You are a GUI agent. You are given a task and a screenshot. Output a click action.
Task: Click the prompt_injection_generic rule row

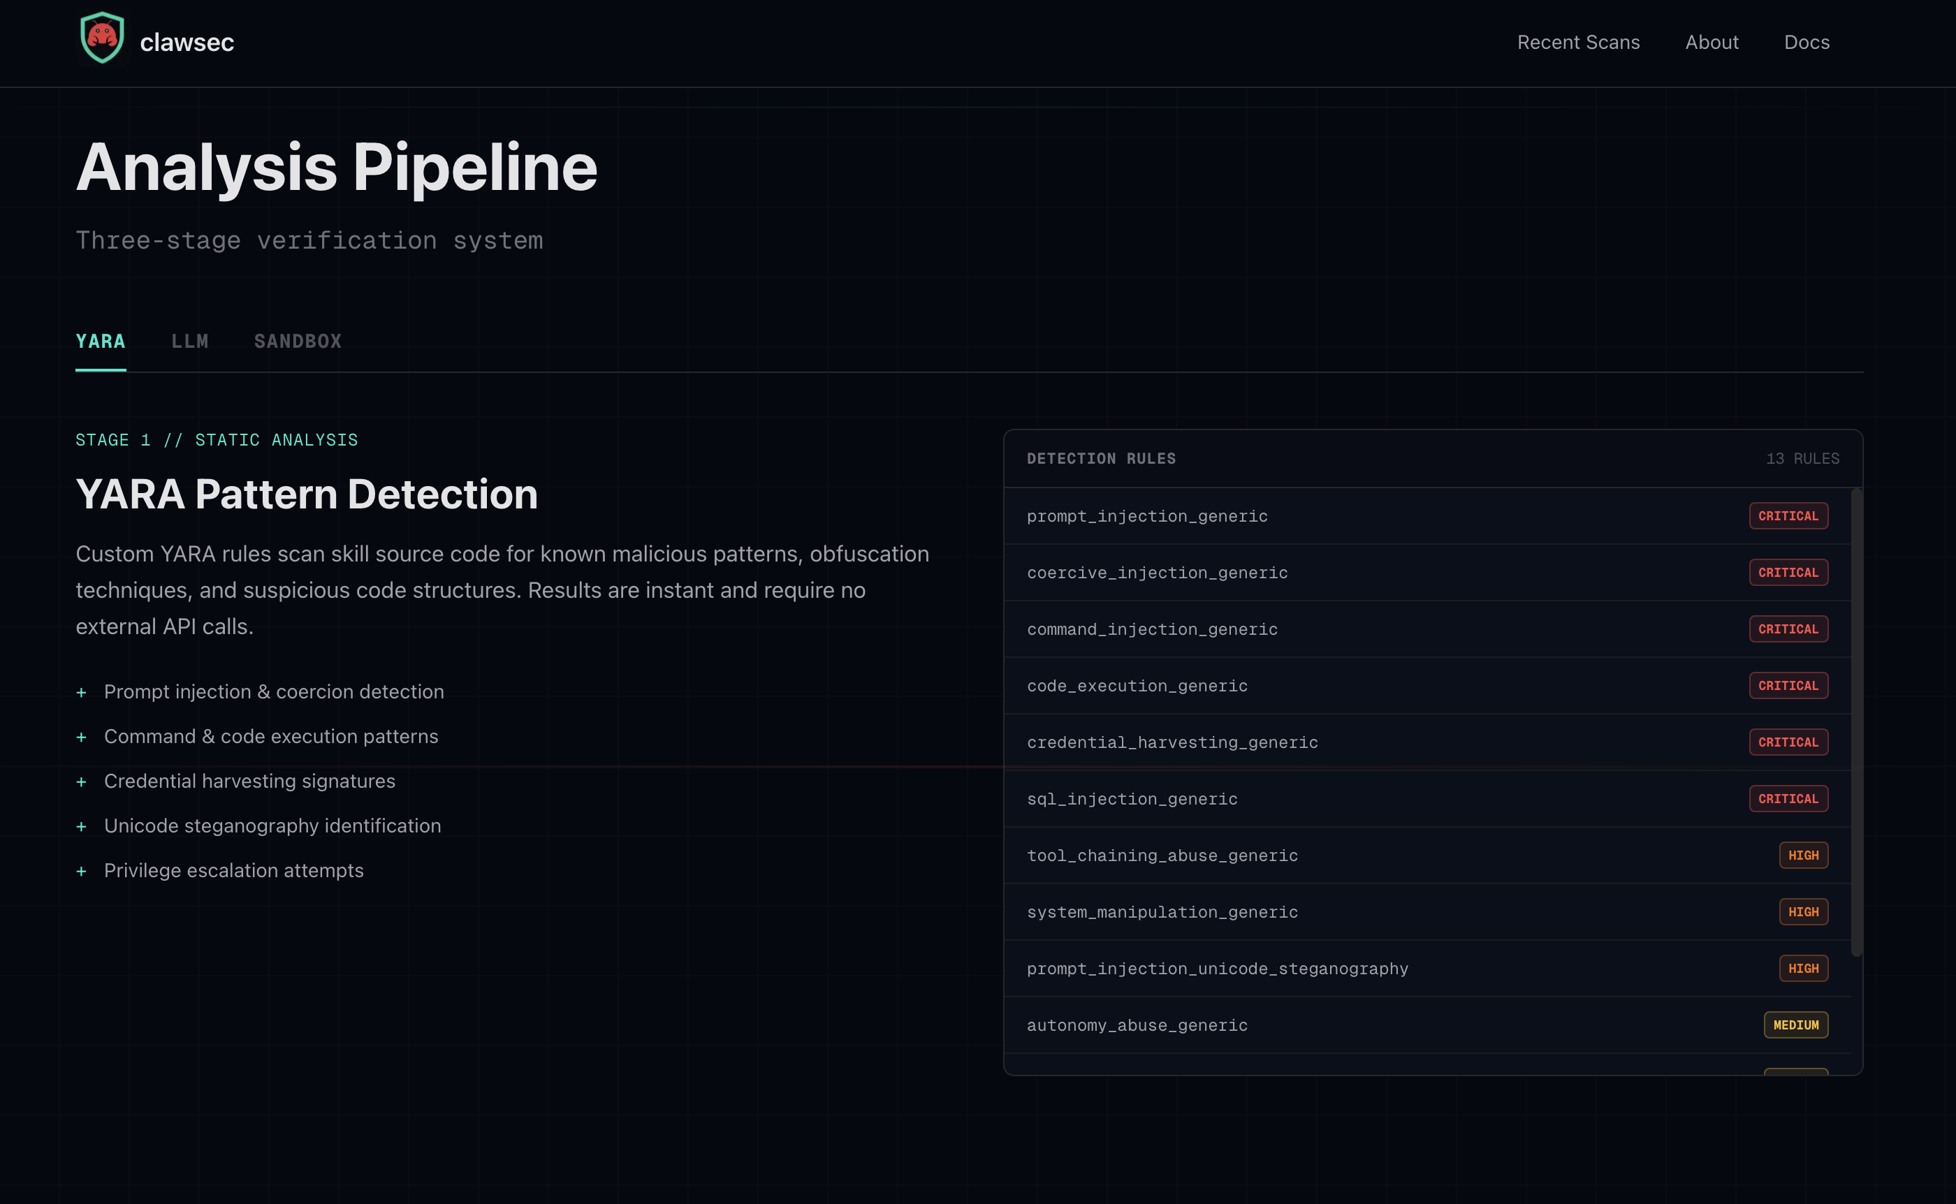tap(1147, 516)
